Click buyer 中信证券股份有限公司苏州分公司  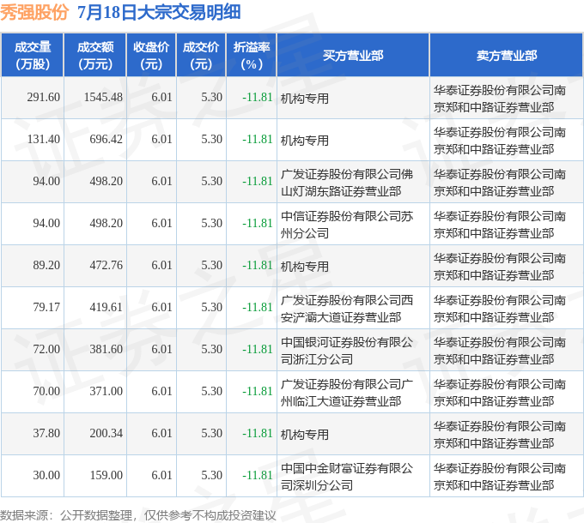tap(347, 225)
